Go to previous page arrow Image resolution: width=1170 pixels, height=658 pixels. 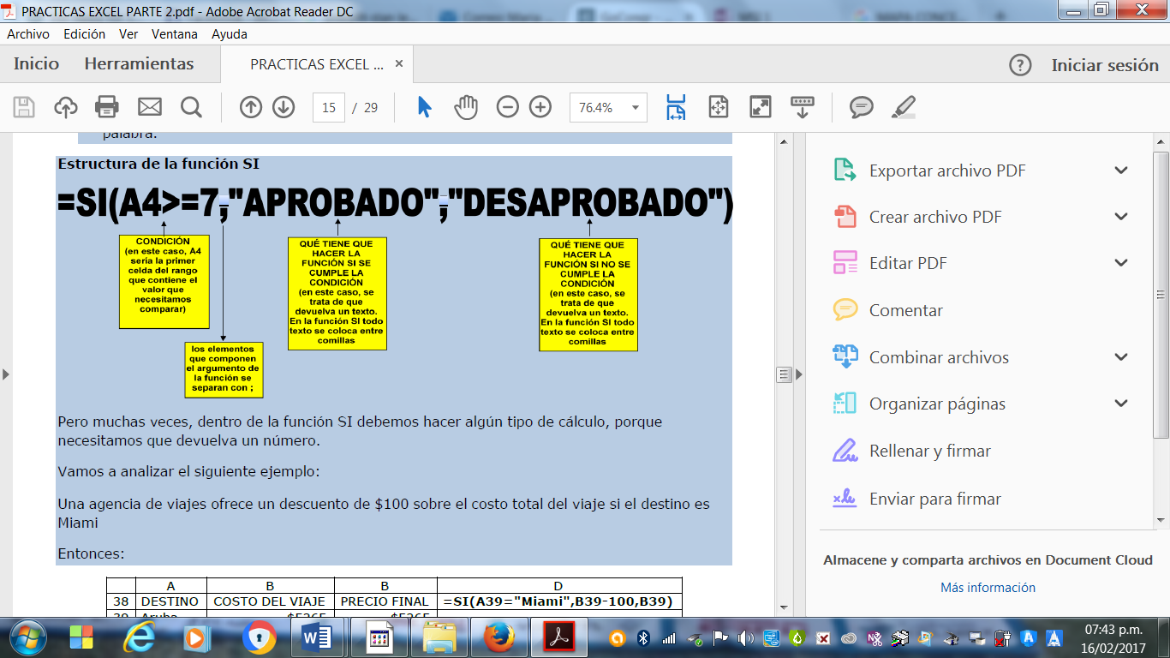tap(250, 107)
